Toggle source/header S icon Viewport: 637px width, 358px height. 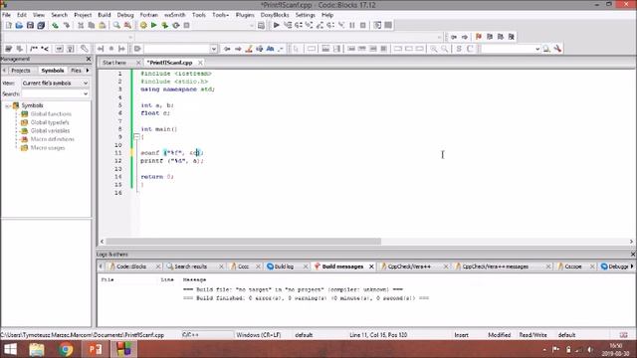459,49
